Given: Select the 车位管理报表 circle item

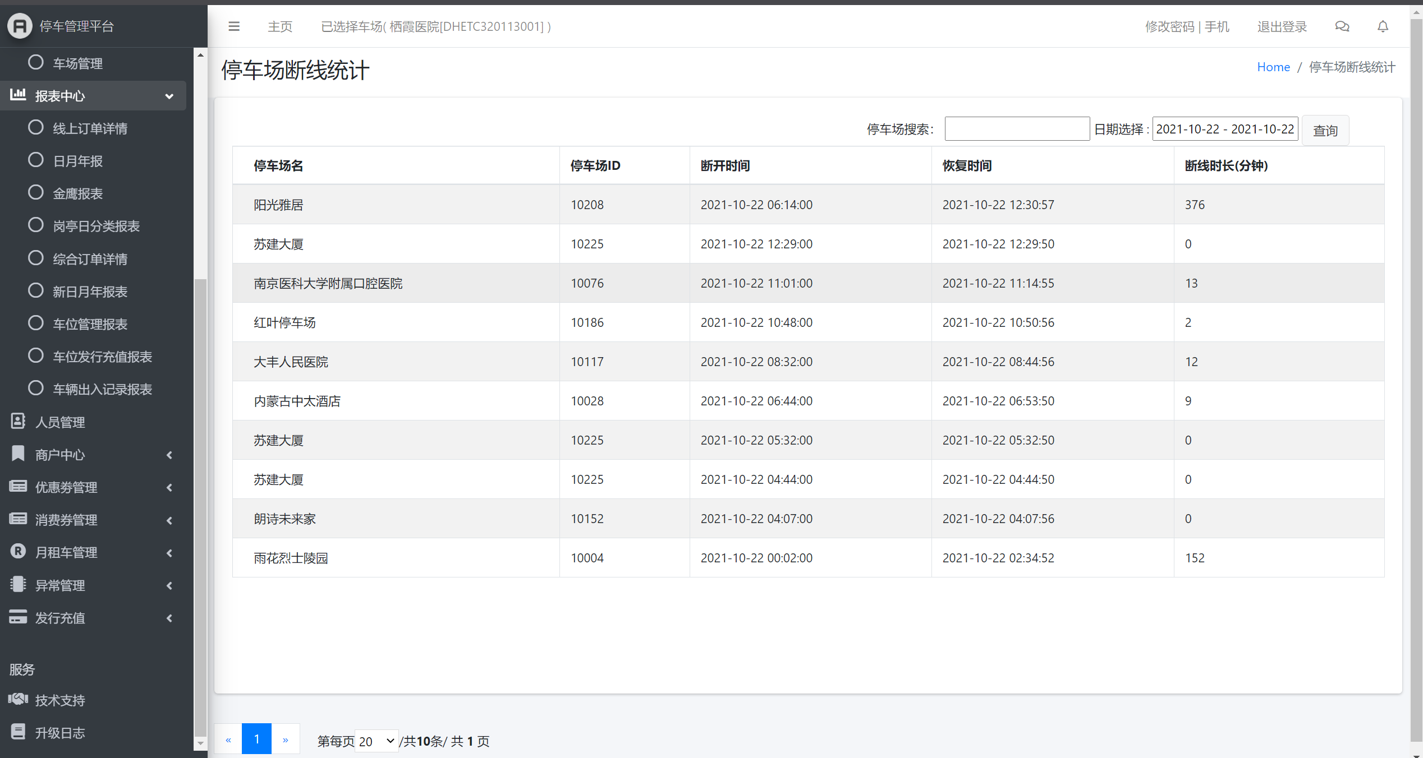Looking at the screenshot, I should [x=36, y=323].
